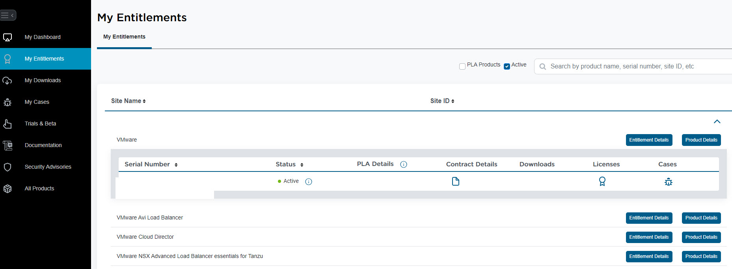Viewport: 732px width, 269px height.
Task: Click the Downloads column header
Action: pos(537,164)
